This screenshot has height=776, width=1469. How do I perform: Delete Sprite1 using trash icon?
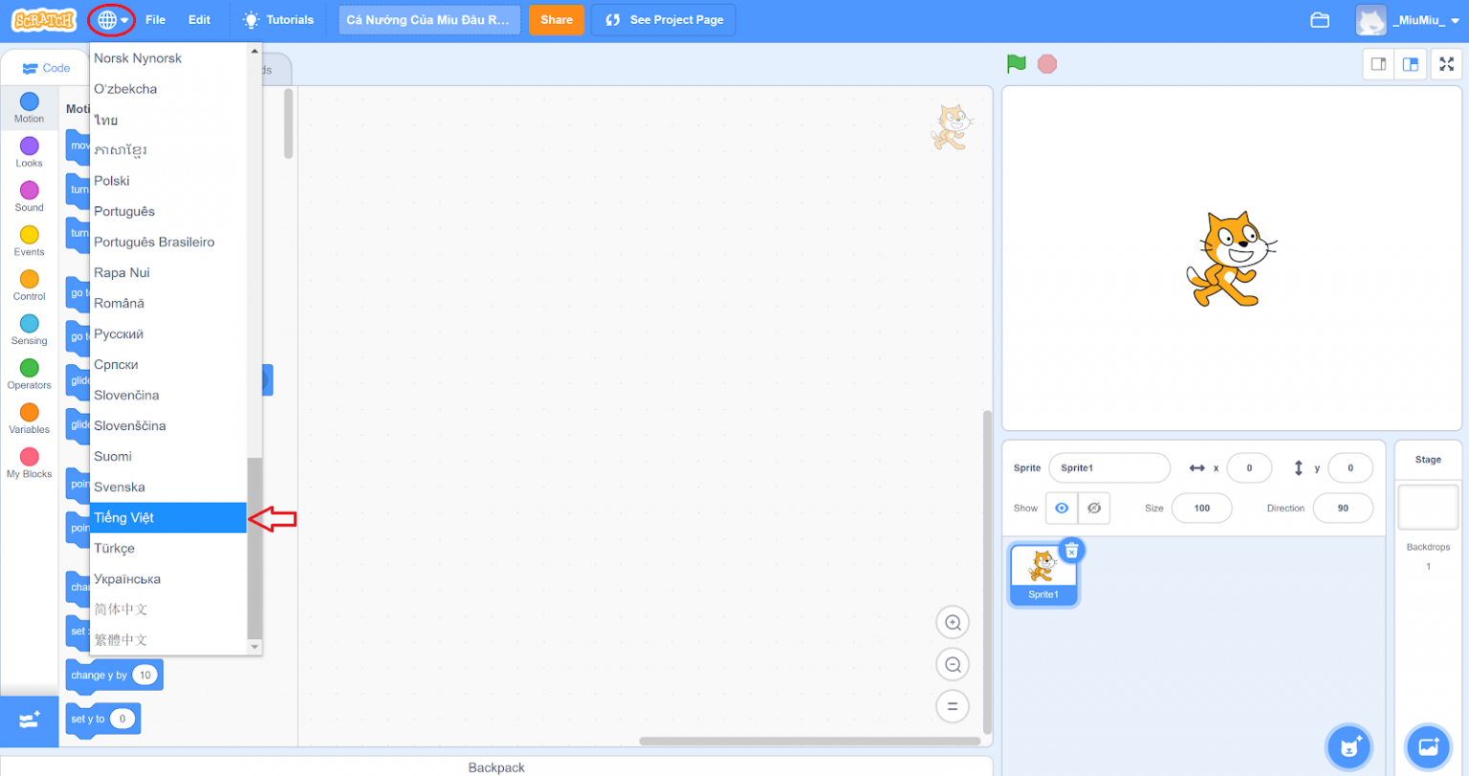click(x=1072, y=550)
